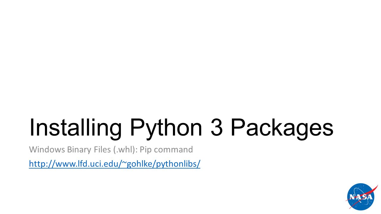This screenshot has height=214, width=381.
Task: Click the NASA logo
Action: coord(361,197)
